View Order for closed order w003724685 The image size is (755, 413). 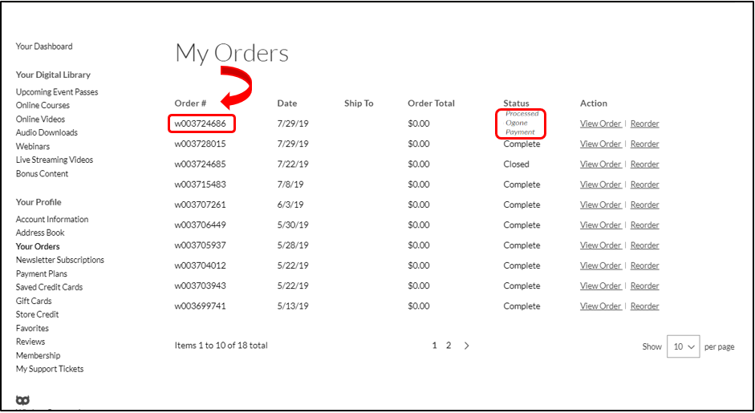[600, 164]
